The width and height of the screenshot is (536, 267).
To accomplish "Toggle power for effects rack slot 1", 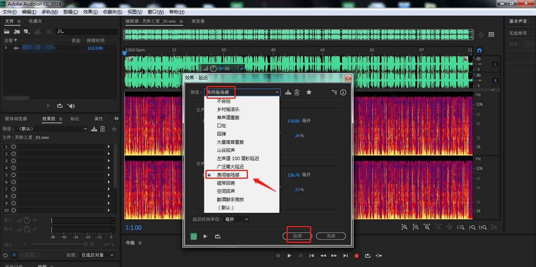I will 14,146.
